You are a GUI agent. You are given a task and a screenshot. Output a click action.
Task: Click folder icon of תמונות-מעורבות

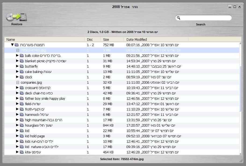(17, 45)
